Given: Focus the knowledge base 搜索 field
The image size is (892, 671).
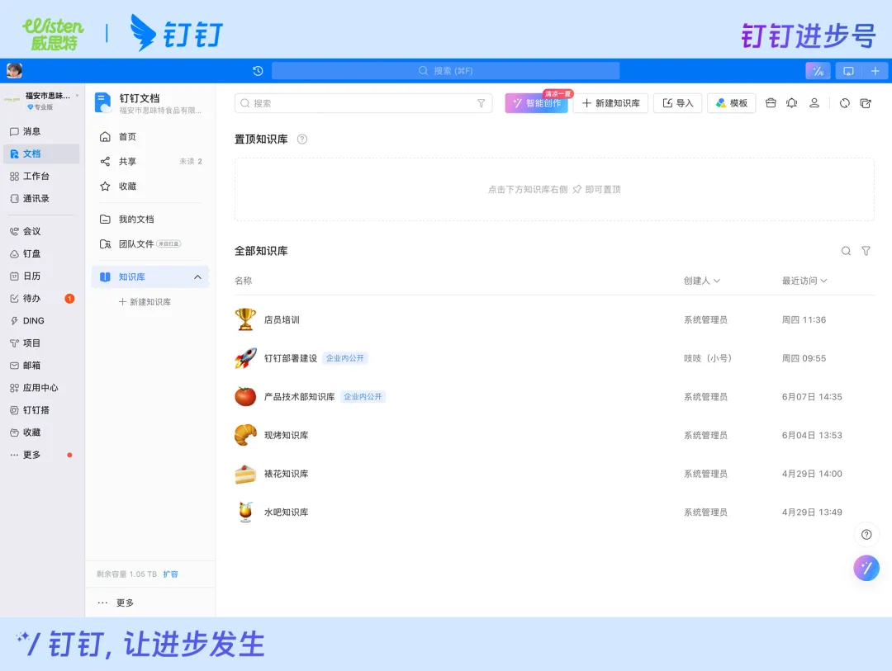Looking at the screenshot, I should (363, 103).
